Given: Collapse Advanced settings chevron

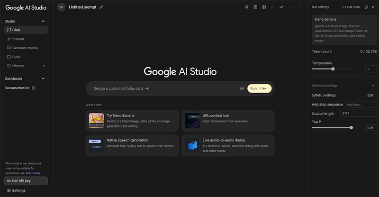Looking at the screenshot, I should pyautogui.click(x=373, y=86).
